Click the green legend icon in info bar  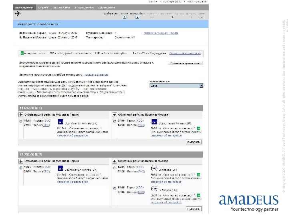[x=22, y=53]
